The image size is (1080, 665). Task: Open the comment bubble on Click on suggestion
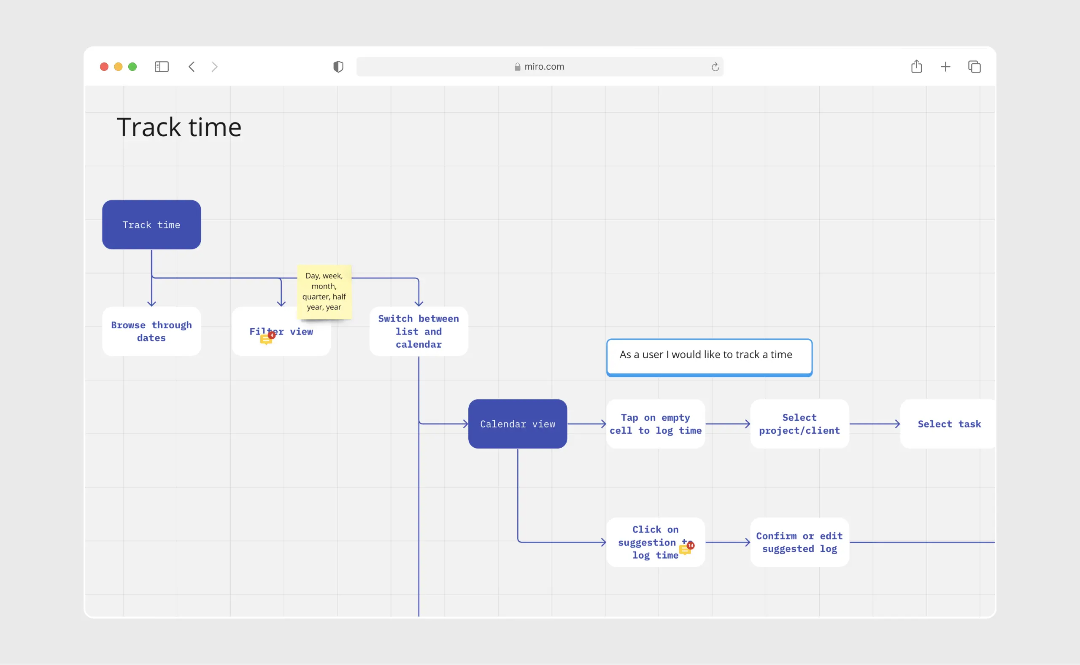(686, 549)
